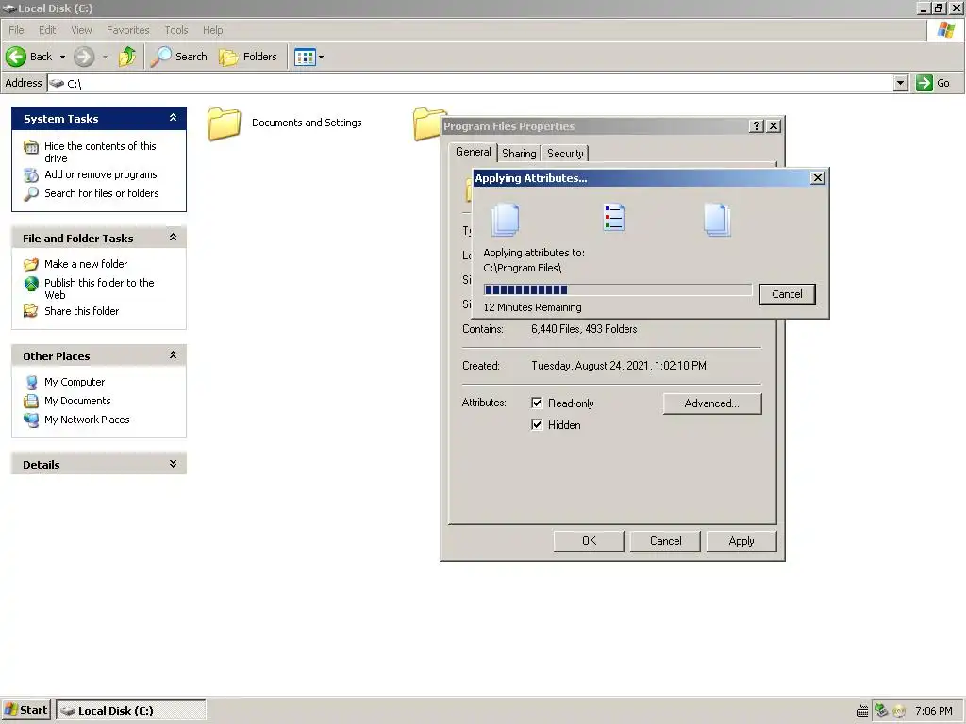This screenshot has height=724, width=966.
Task: Click the Views grid icon
Action: (305, 58)
